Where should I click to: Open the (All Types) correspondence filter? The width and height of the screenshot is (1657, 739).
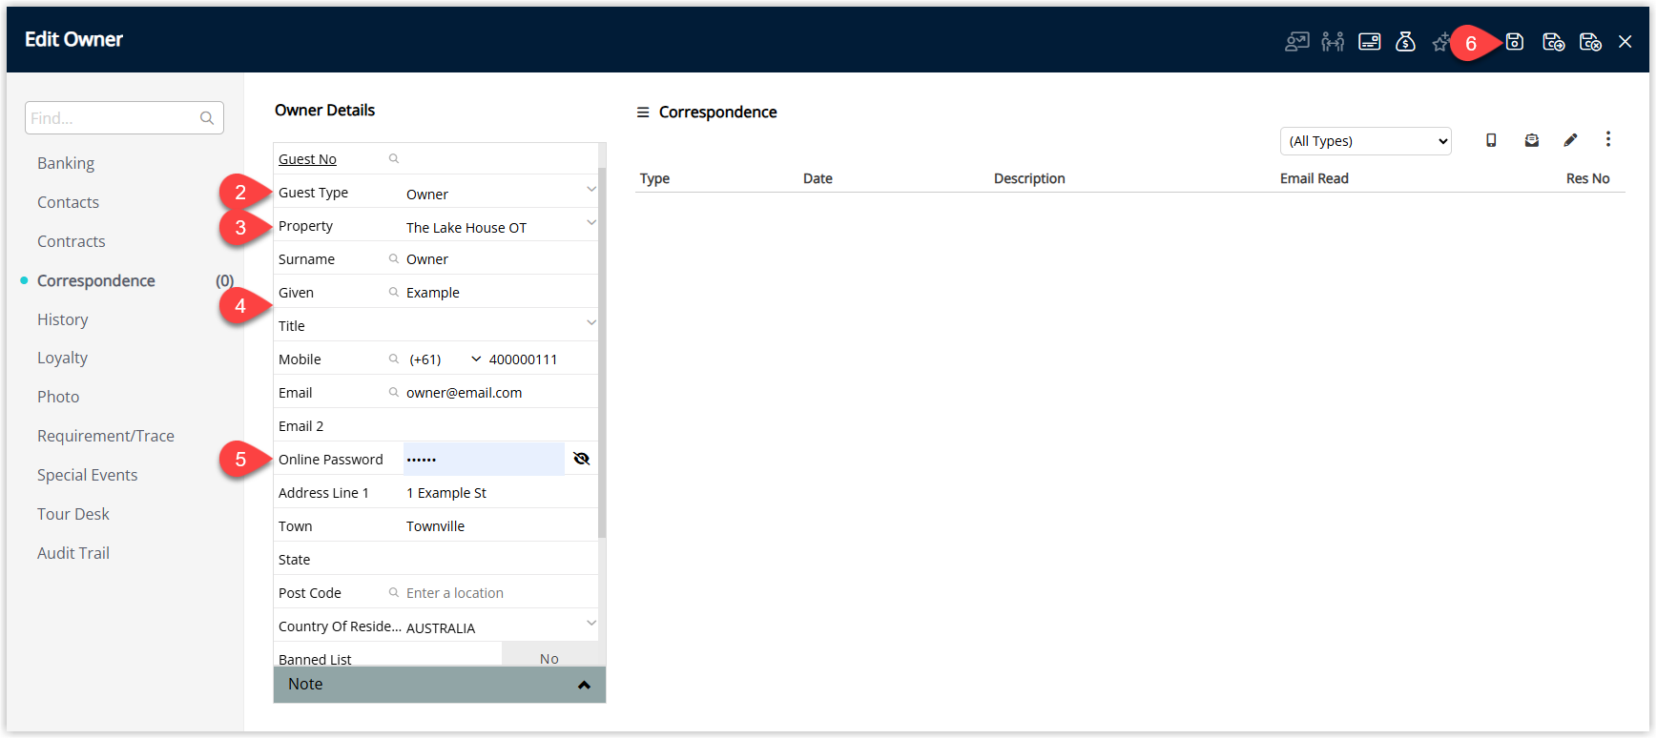1365,141
